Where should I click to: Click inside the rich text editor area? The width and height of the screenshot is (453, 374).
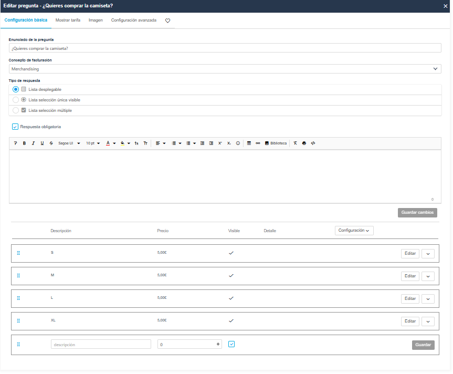pyautogui.click(x=225, y=176)
